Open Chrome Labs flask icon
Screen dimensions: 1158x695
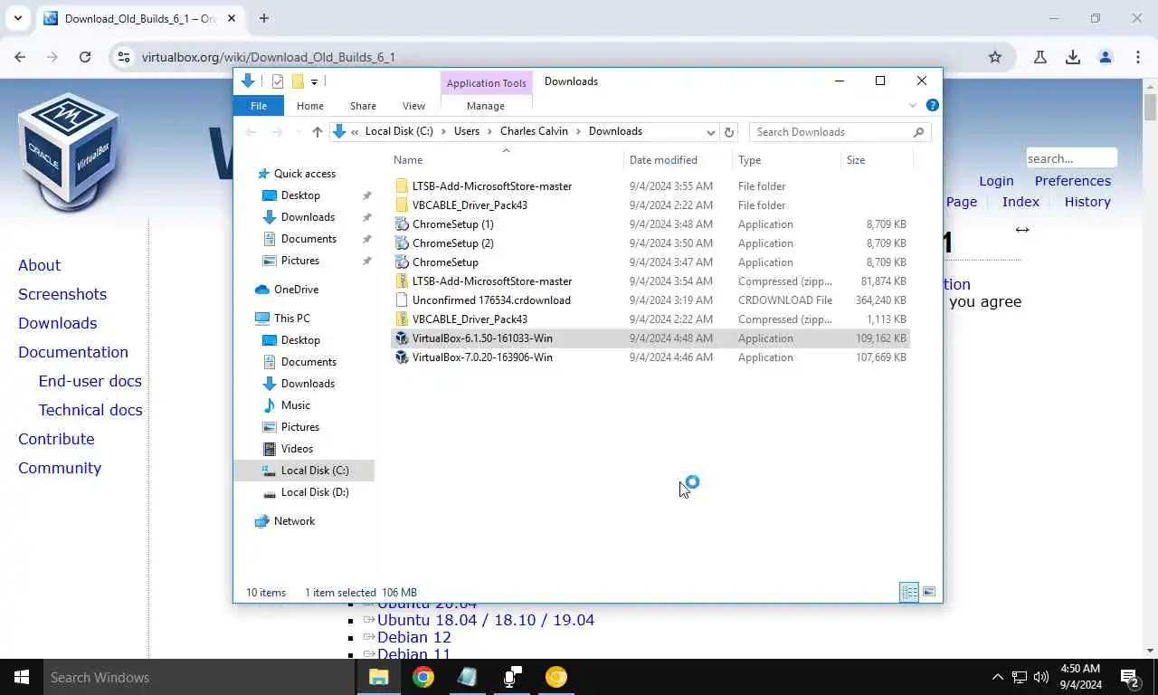[x=1040, y=57]
